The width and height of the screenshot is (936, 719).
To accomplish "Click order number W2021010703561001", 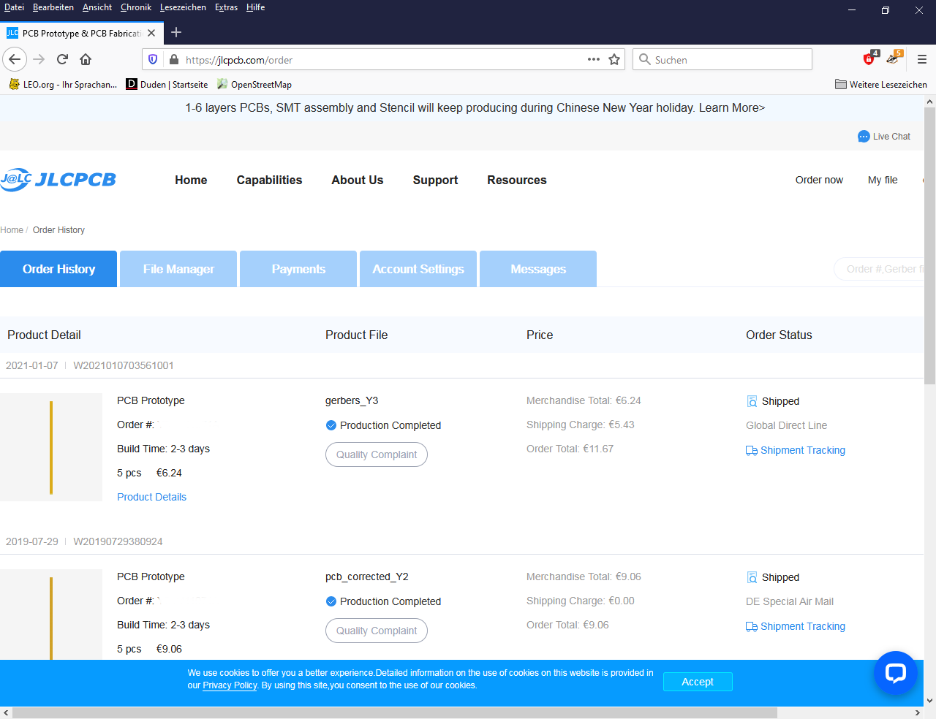I will pyautogui.click(x=124, y=365).
